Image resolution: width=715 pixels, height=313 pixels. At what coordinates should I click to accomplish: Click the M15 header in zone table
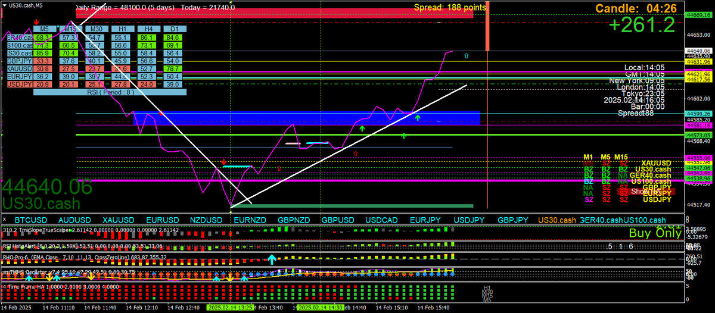pyautogui.click(x=621, y=156)
